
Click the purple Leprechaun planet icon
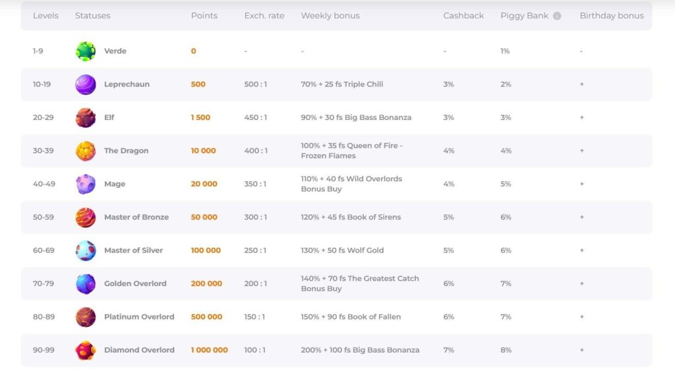click(85, 84)
